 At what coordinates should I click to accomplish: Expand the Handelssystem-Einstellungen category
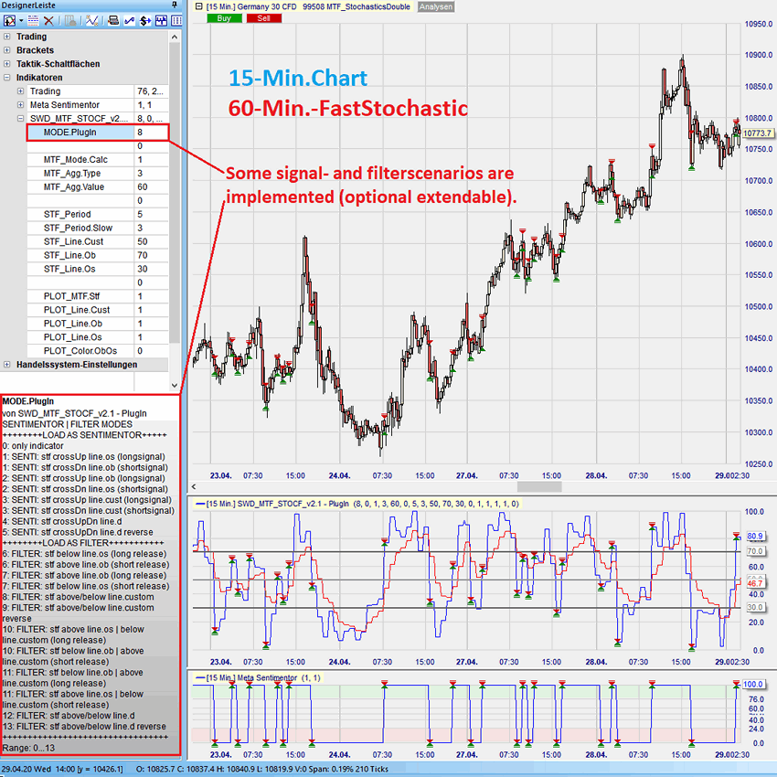[7, 365]
